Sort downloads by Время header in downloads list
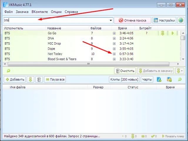The width and height of the screenshot is (188, 141). coord(170,87)
